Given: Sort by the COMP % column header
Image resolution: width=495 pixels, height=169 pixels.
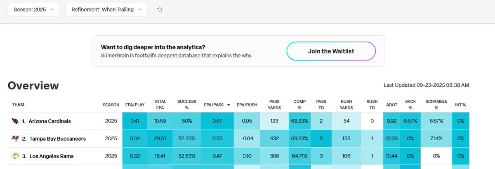Looking at the screenshot, I should tap(299, 104).
